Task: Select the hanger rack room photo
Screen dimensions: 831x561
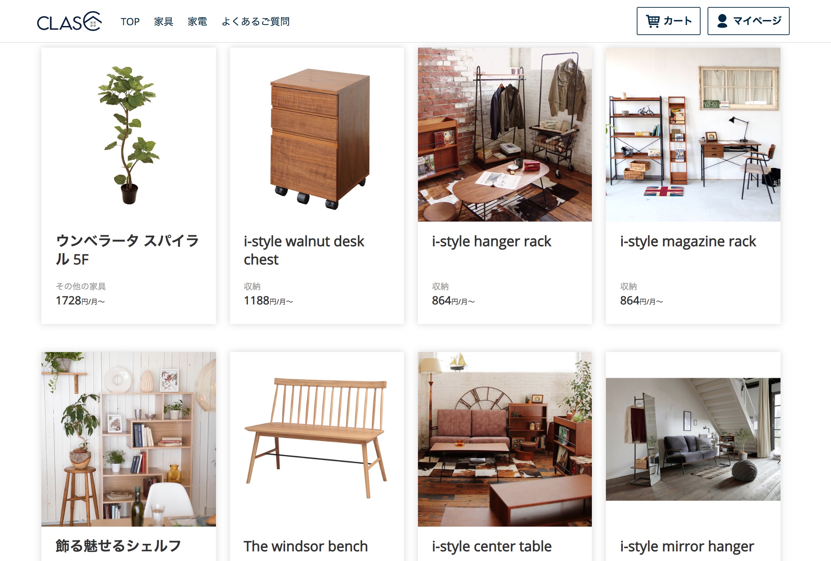Action: point(505,135)
